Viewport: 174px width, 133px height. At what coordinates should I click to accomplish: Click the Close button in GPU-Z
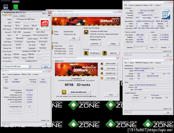pyautogui.click(x=46, y=66)
